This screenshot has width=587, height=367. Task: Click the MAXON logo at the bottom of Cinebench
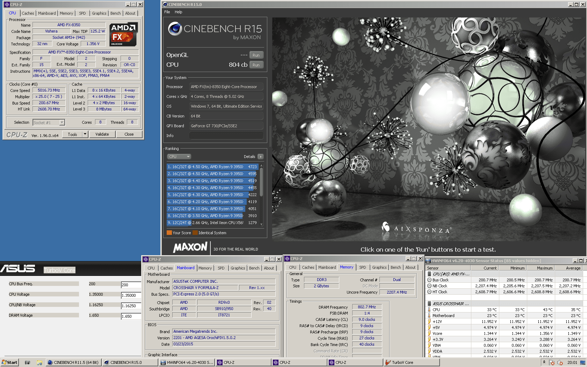[x=190, y=248]
